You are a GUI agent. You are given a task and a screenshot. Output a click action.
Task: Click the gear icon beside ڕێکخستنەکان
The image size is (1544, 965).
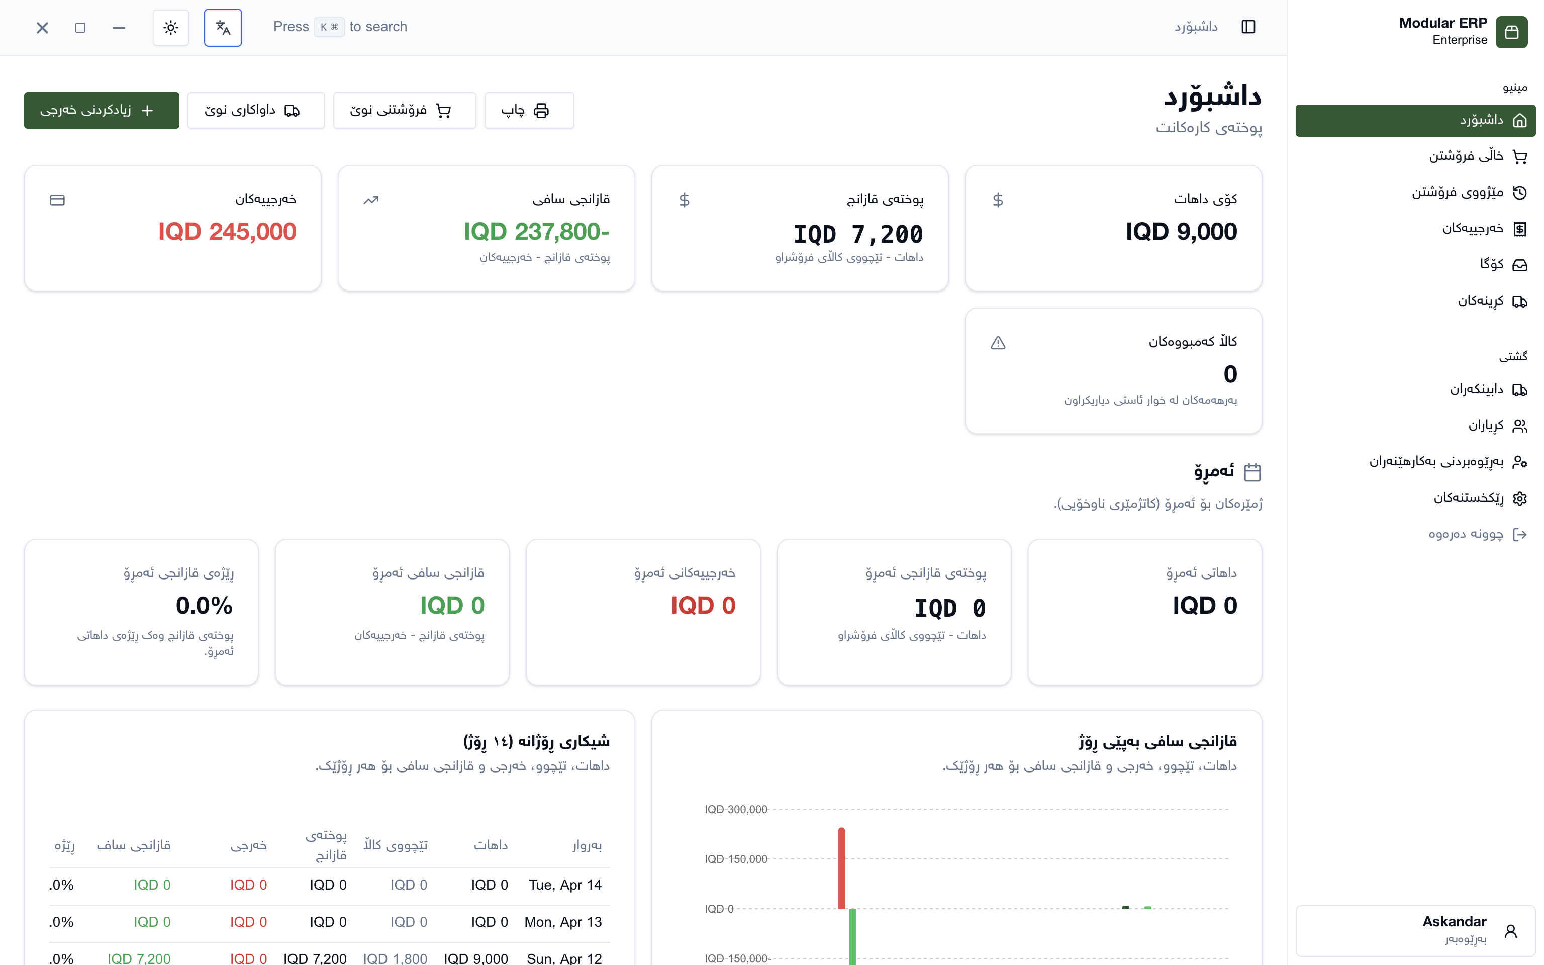pos(1520,499)
